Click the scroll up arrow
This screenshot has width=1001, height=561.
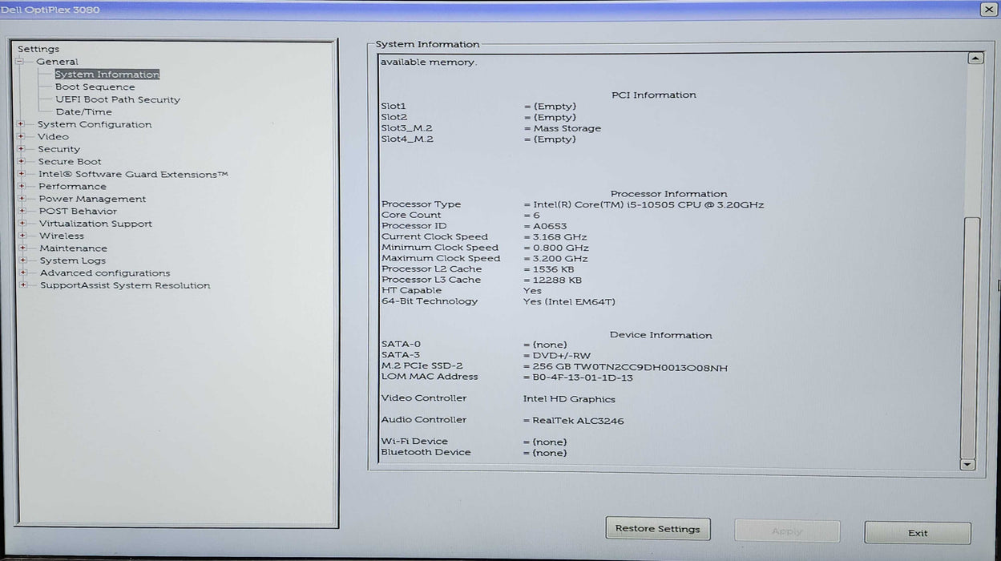pos(975,59)
